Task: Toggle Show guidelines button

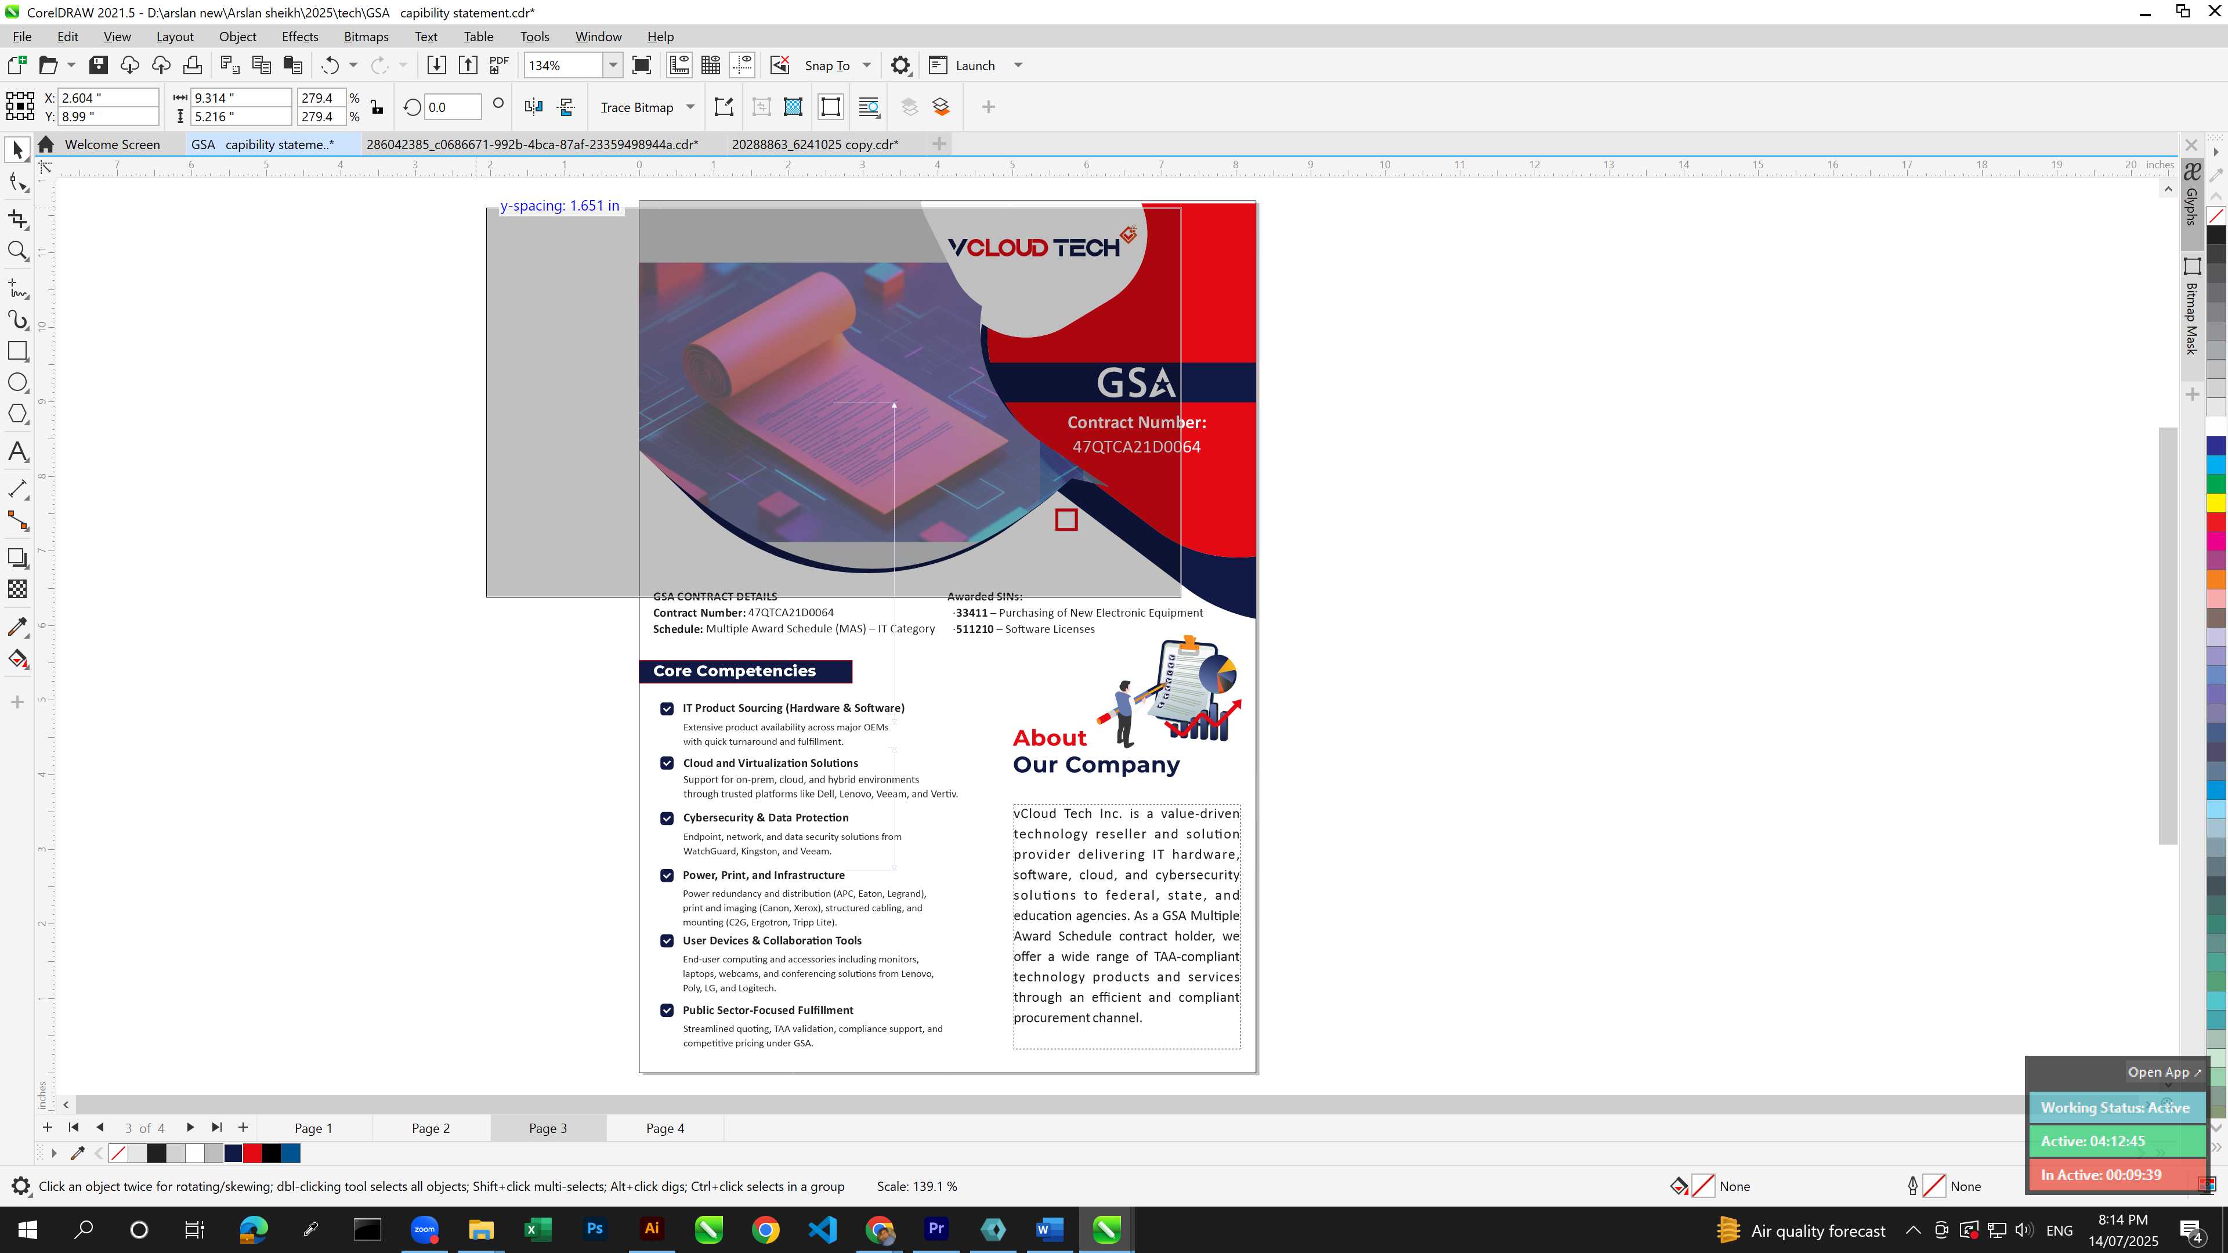Action: pyautogui.click(x=742, y=65)
